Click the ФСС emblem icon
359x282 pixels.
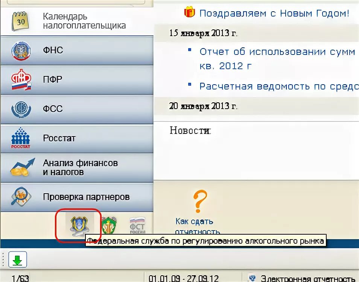click(x=21, y=109)
